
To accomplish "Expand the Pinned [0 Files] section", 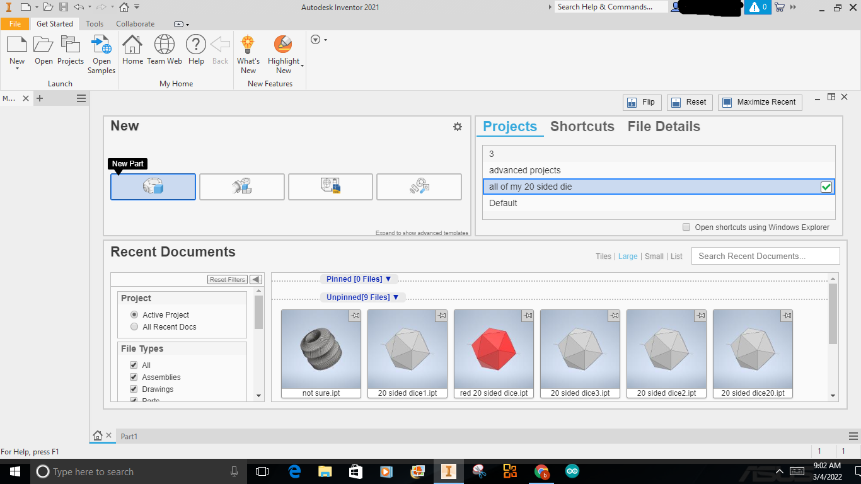I will coord(359,279).
